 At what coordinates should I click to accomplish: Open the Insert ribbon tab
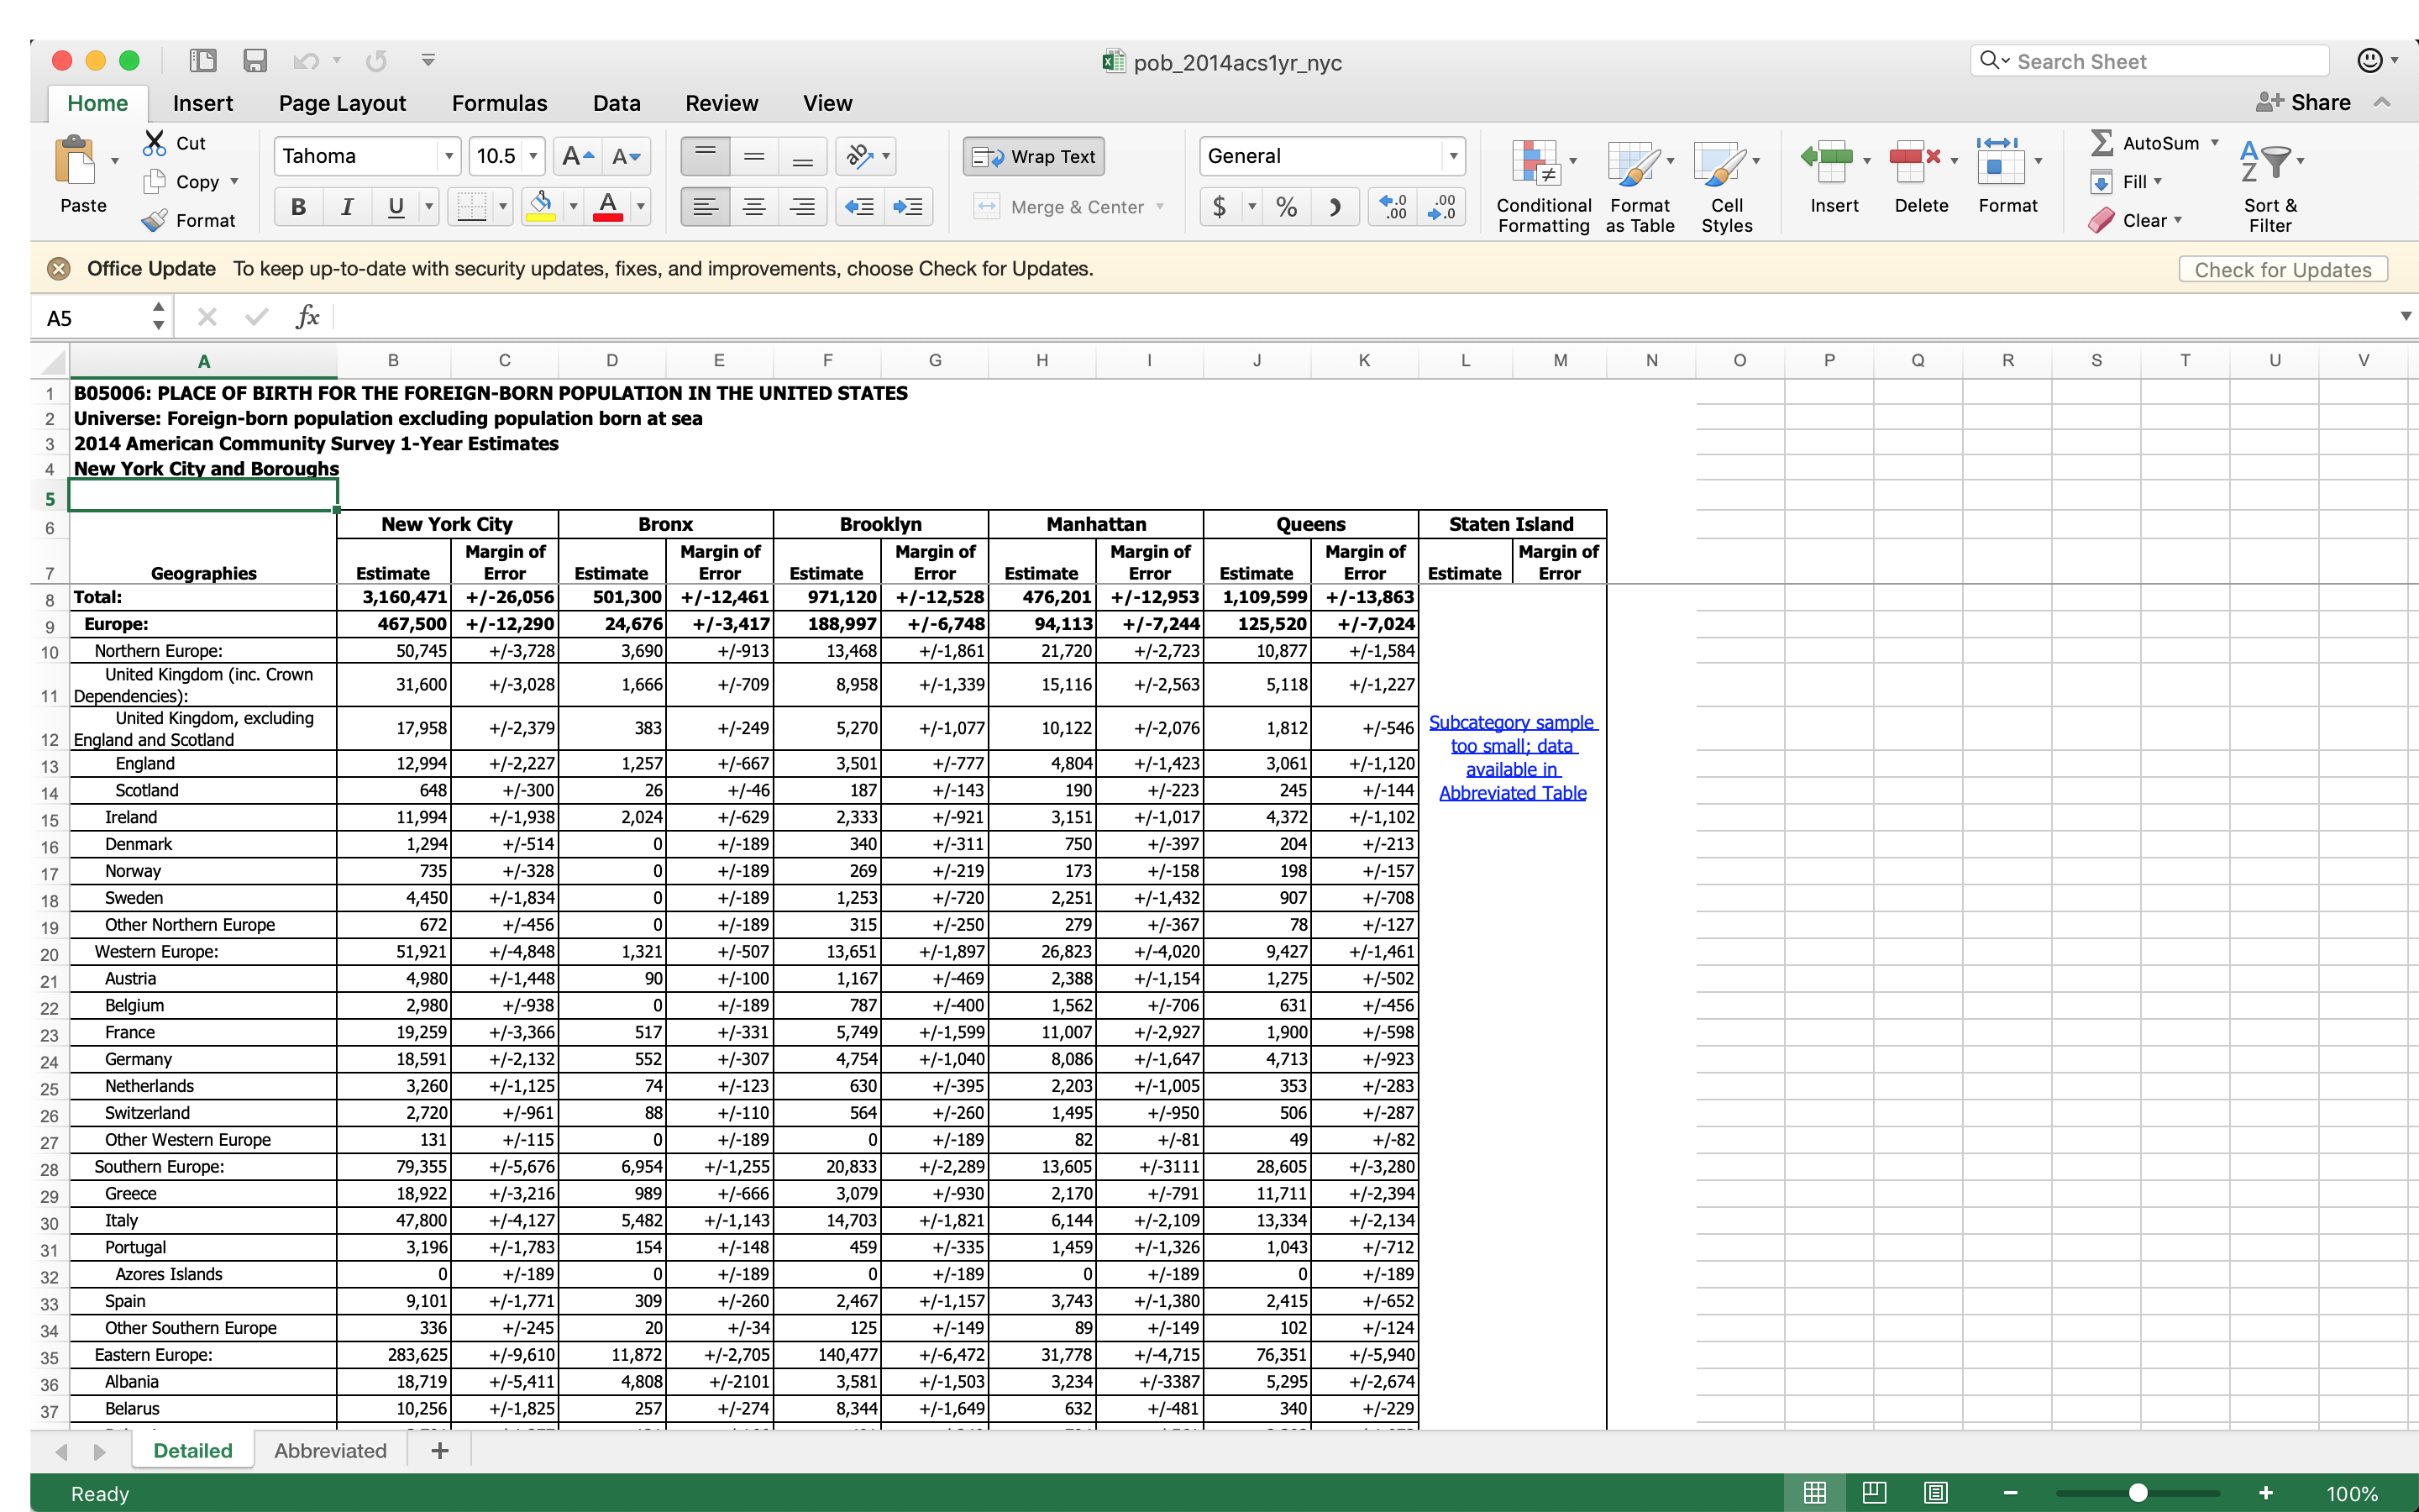pyautogui.click(x=203, y=103)
